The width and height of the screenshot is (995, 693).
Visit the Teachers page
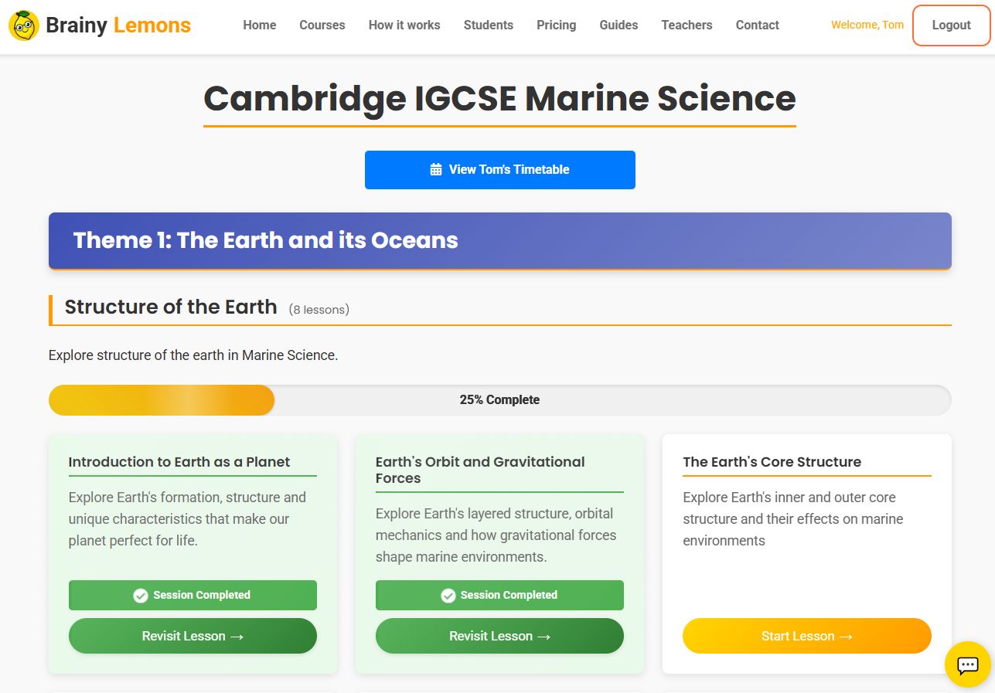click(687, 25)
